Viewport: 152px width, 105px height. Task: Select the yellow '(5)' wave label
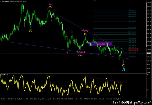click(124, 66)
